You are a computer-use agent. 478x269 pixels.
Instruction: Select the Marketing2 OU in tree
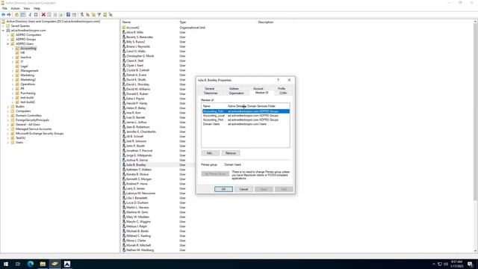(x=28, y=80)
